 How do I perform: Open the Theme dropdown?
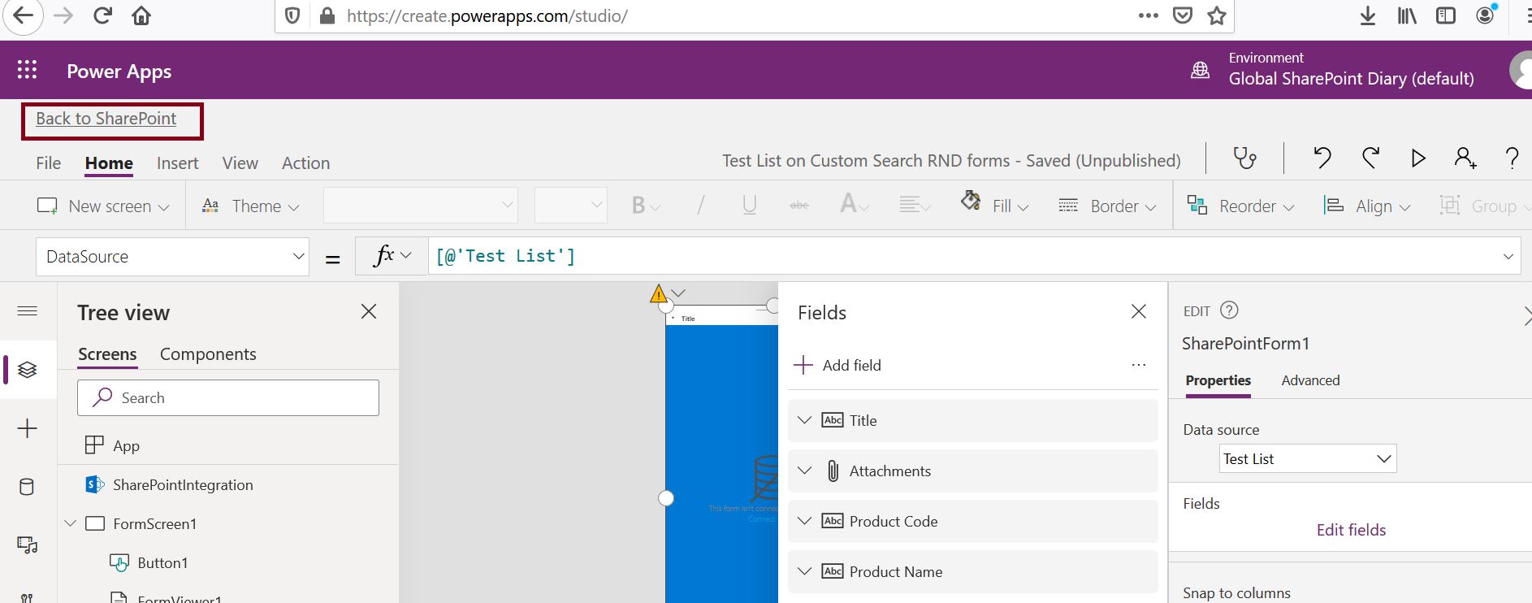tap(250, 206)
